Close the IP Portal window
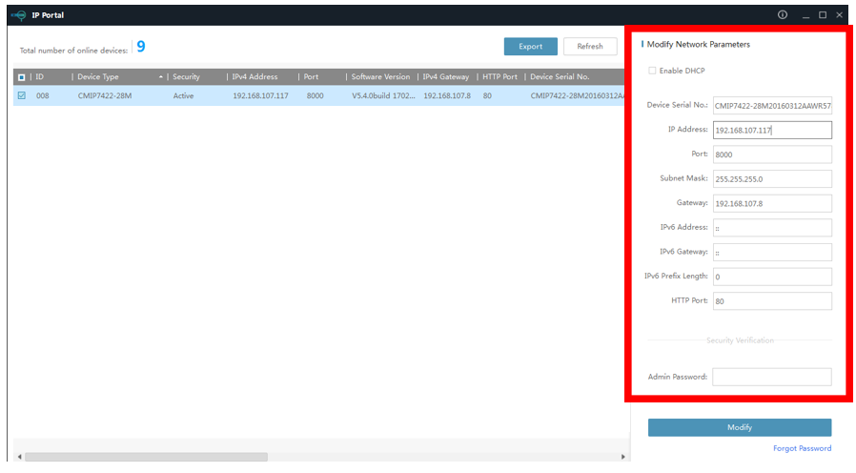This screenshot has width=856, height=473. (x=839, y=15)
